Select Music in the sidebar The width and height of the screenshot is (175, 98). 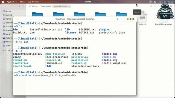click(7, 34)
